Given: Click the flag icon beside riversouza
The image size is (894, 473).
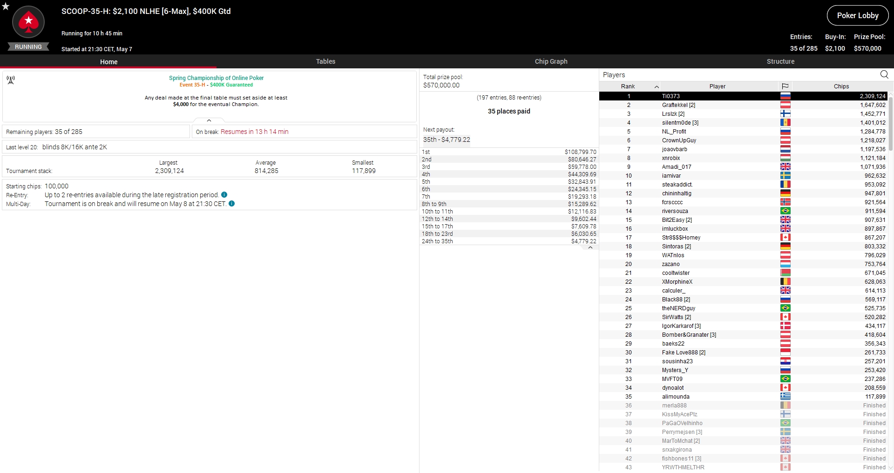Looking at the screenshot, I should click(785, 211).
